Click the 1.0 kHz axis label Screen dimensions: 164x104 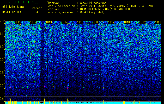point(2,47)
